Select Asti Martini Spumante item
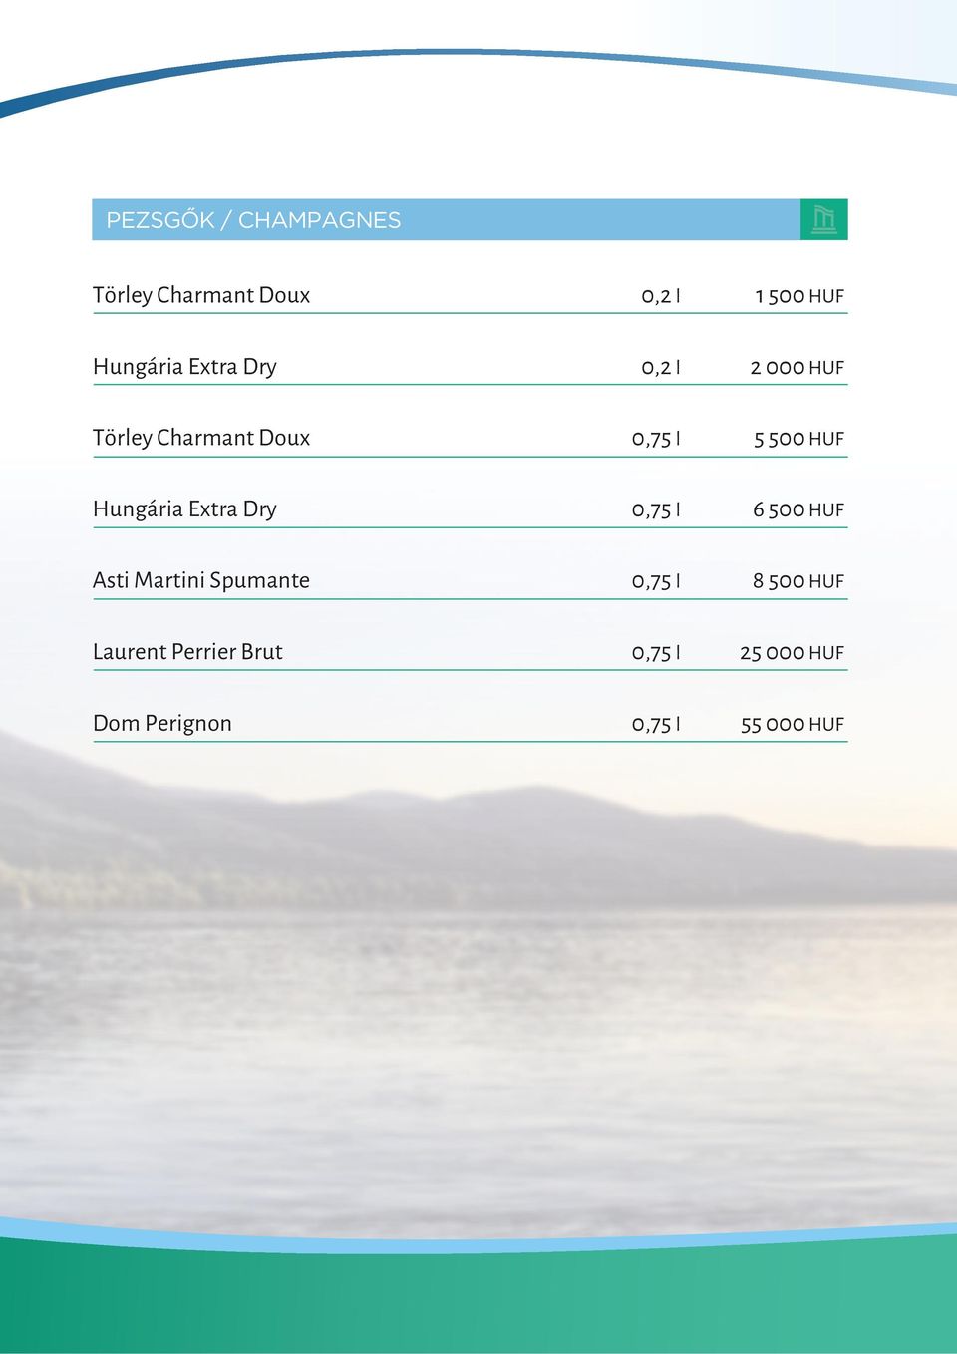The image size is (957, 1354). coord(201,580)
